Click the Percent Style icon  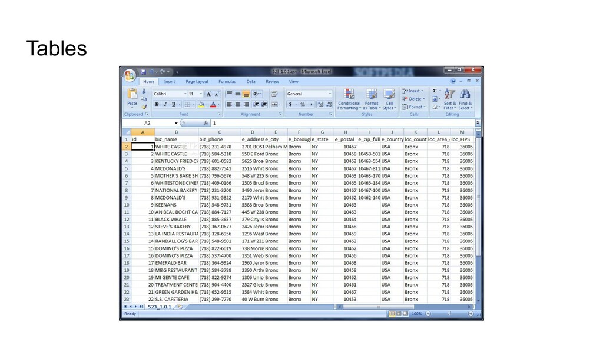click(x=303, y=104)
